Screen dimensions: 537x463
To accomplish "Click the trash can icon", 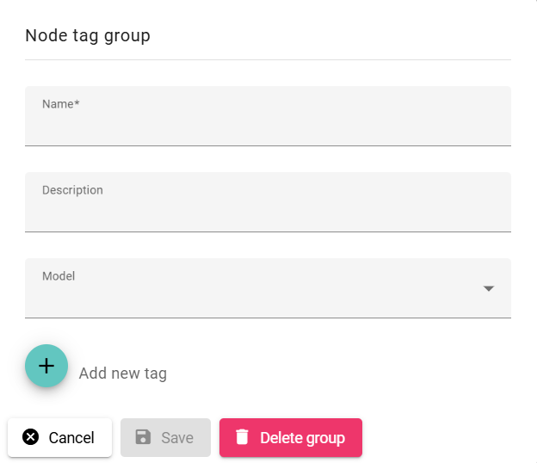I will [x=242, y=437].
